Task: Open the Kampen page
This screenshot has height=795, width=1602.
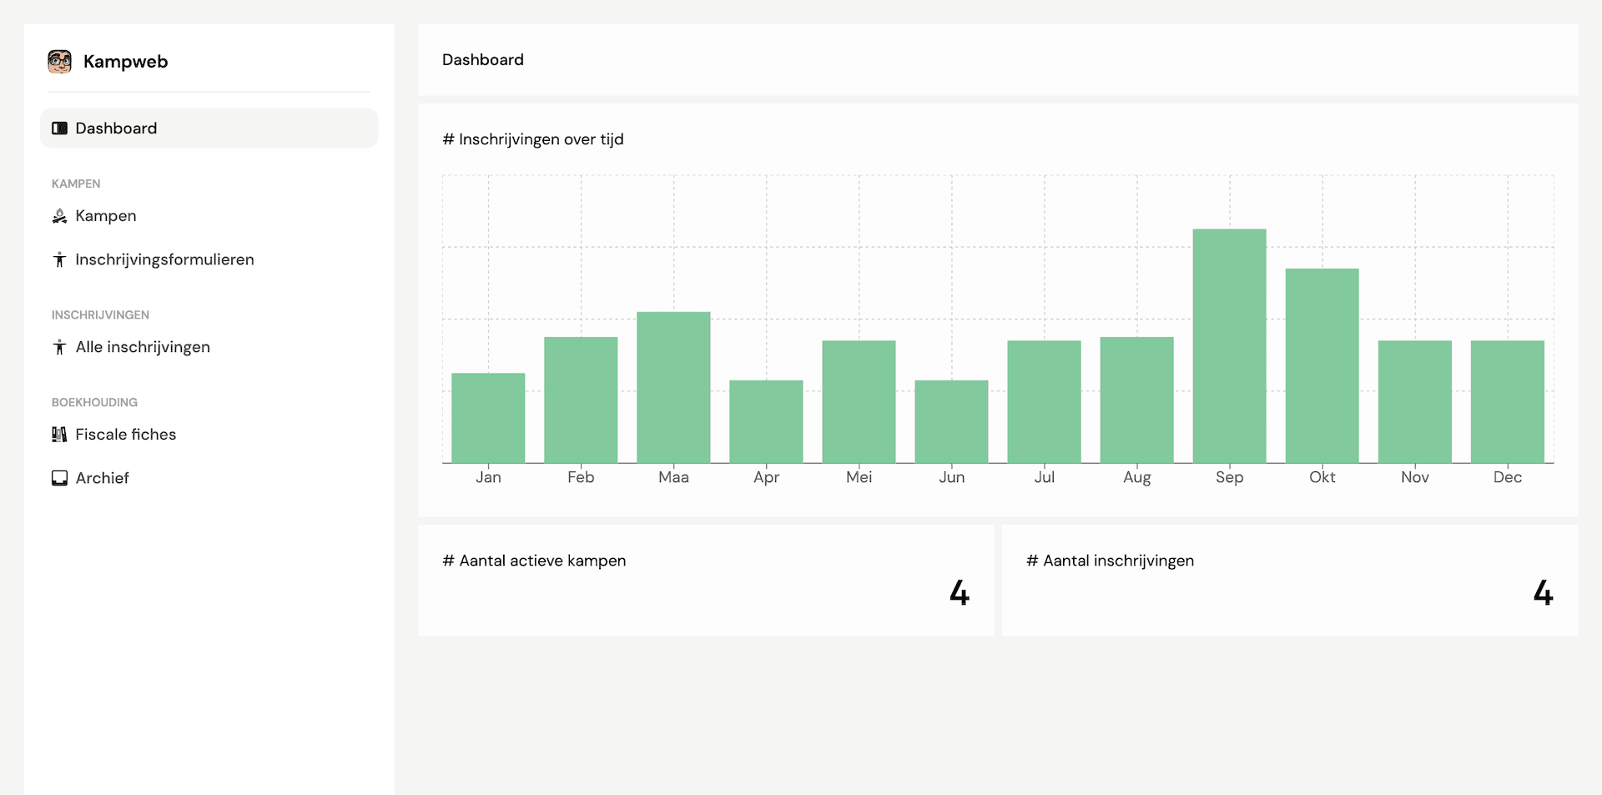Action: [105, 215]
